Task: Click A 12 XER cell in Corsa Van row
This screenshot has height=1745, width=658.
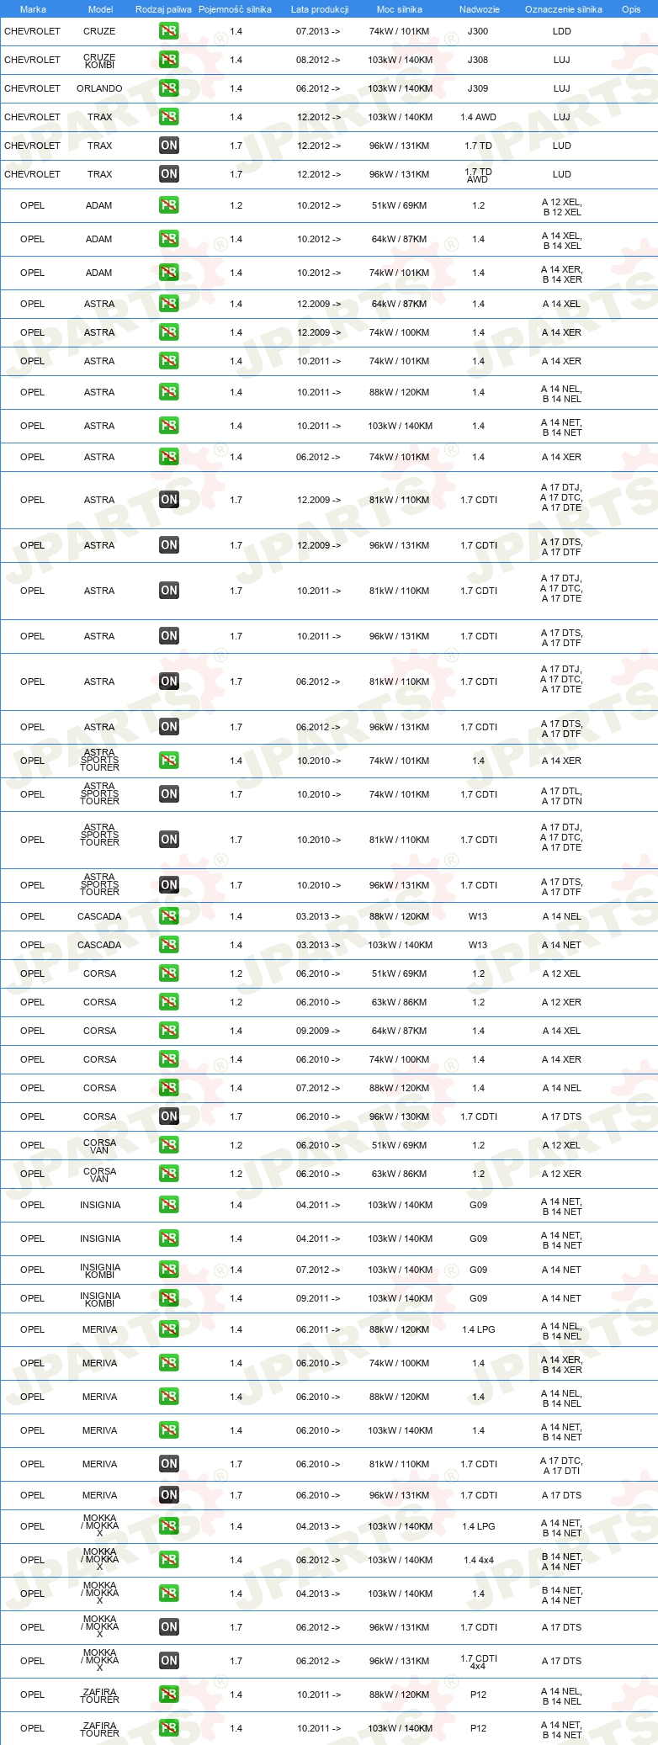Action: click(562, 1174)
